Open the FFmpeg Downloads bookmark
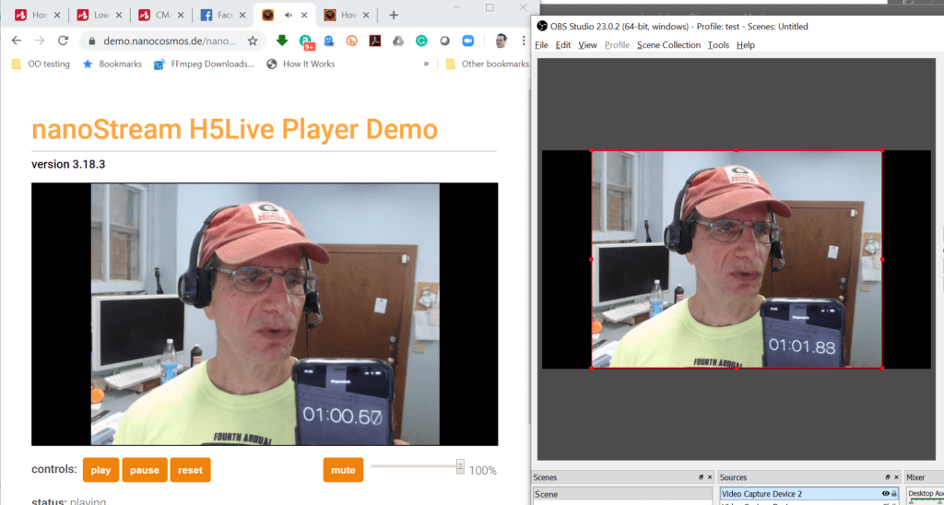944x505 pixels. tap(204, 64)
